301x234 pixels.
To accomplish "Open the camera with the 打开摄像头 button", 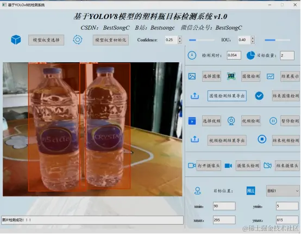I will (209, 166).
